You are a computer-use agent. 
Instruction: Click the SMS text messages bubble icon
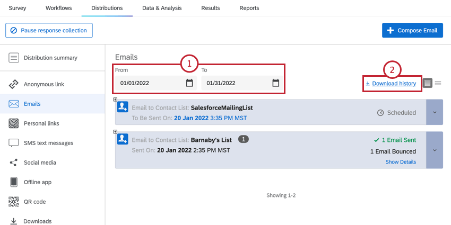[x=13, y=143]
